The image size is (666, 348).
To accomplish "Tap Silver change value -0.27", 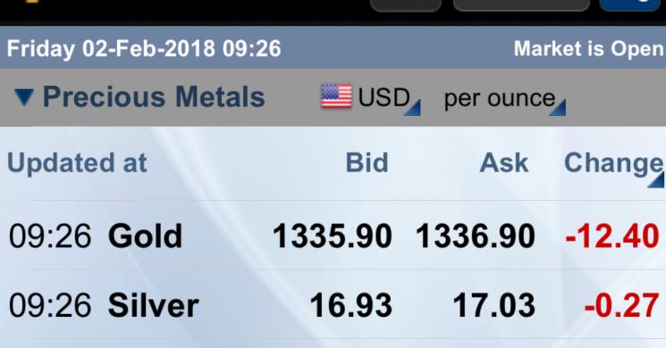I will click(622, 305).
